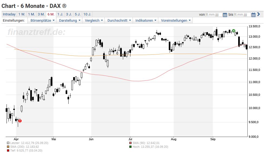Select the 3 J. time range tab
This screenshot has width=266, height=154.
(69, 14)
